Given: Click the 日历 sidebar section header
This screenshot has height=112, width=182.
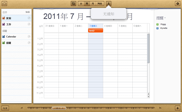Looking at the screenshot, I should pos(5,12).
